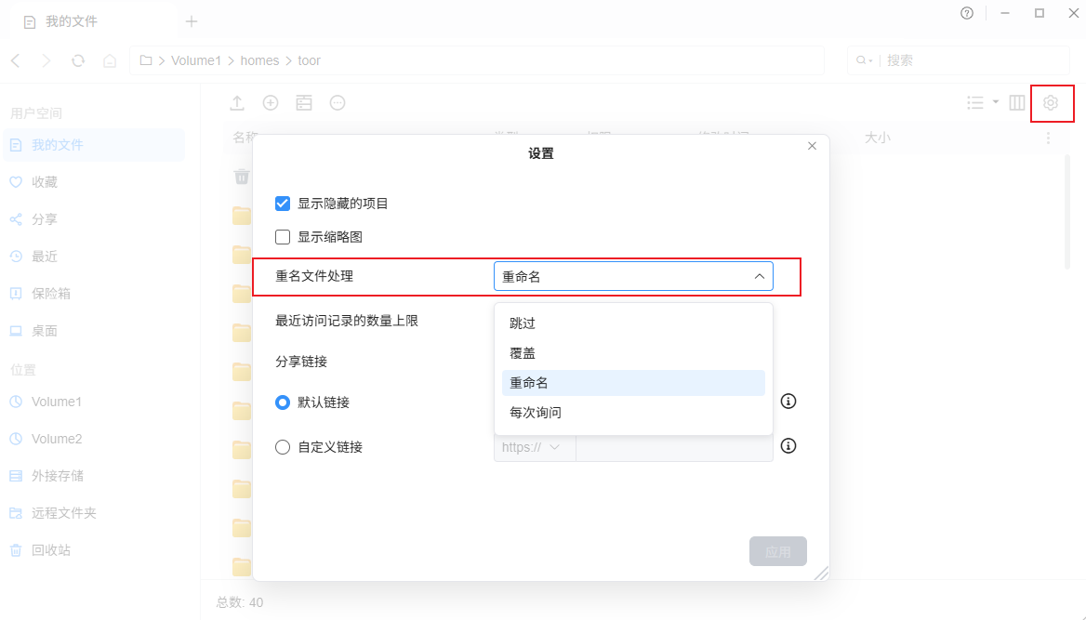Click the create new (plus circle) icon
Screen dimensions: 1086x620
271,103
